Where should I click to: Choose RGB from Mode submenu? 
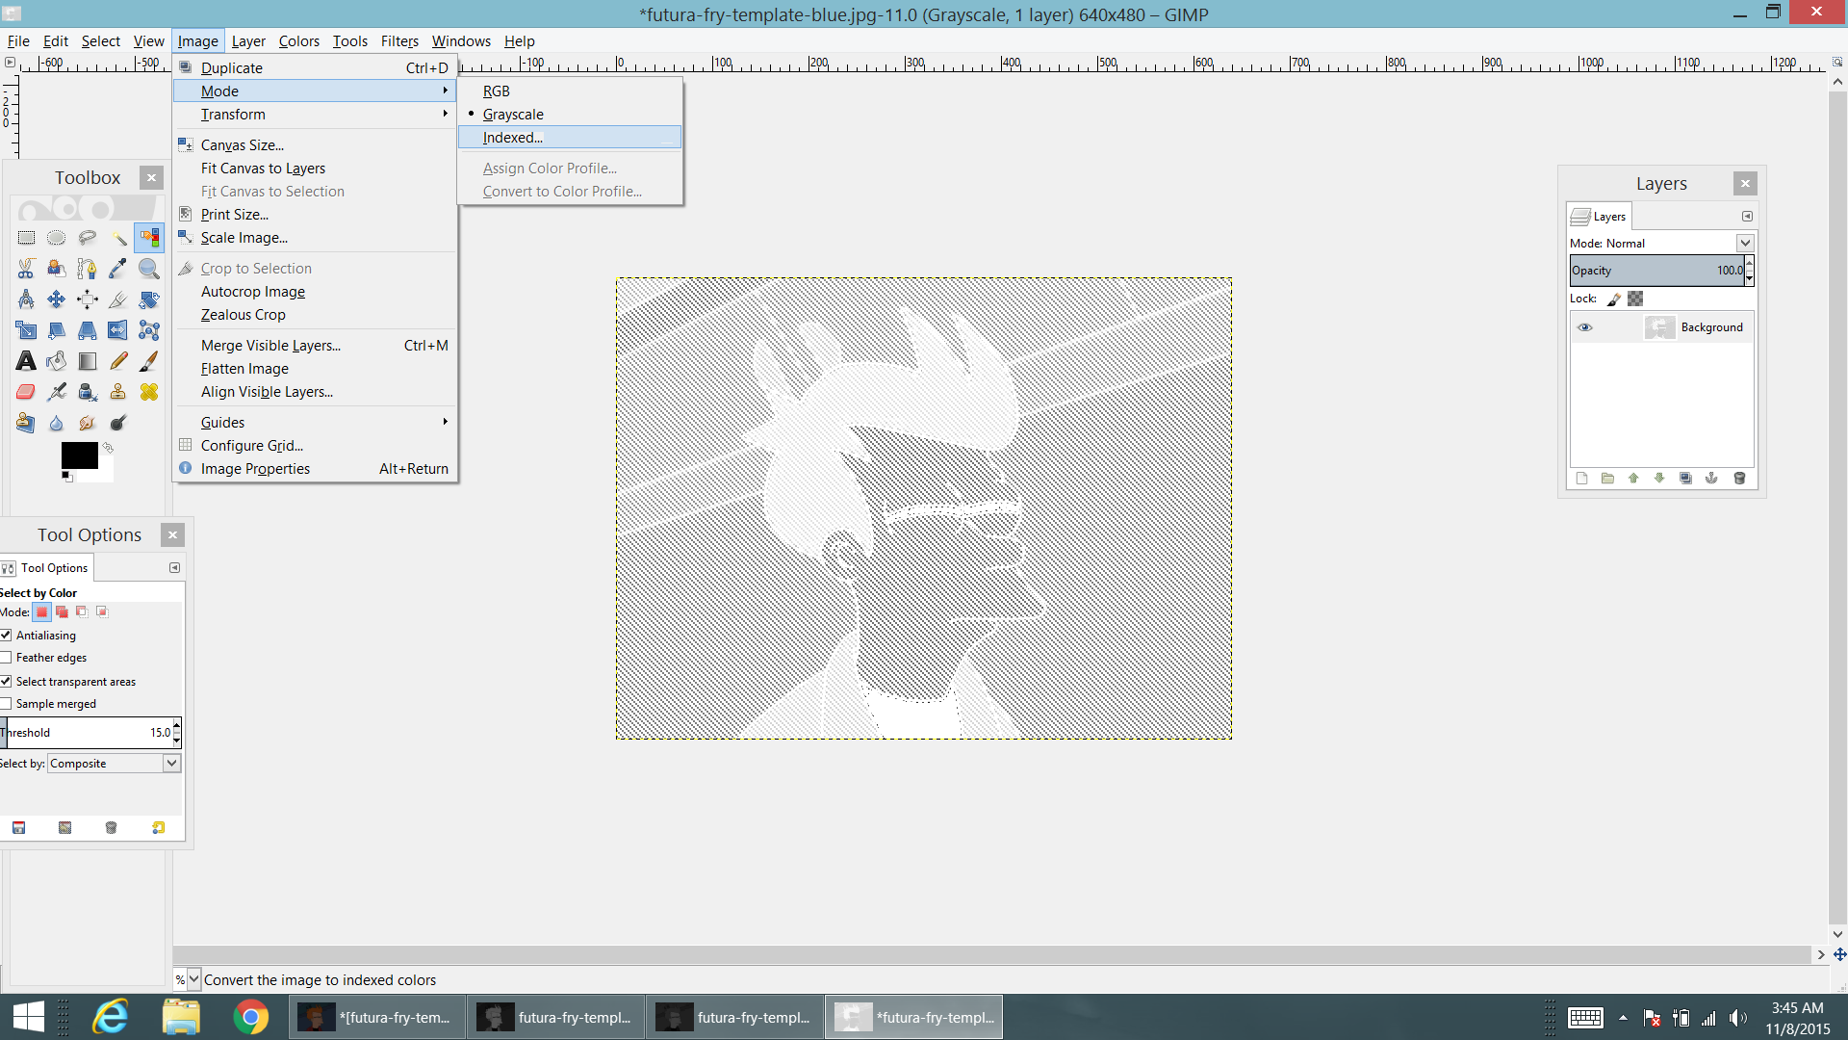(571, 91)
